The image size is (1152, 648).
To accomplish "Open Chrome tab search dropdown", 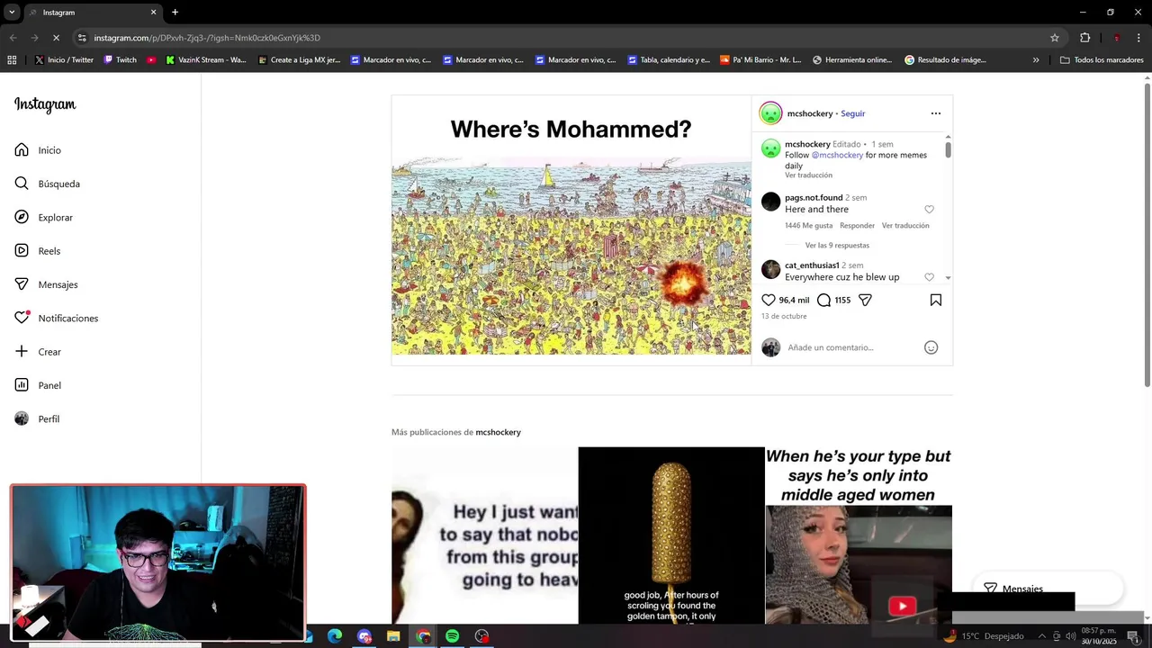I will pos(12,13).
